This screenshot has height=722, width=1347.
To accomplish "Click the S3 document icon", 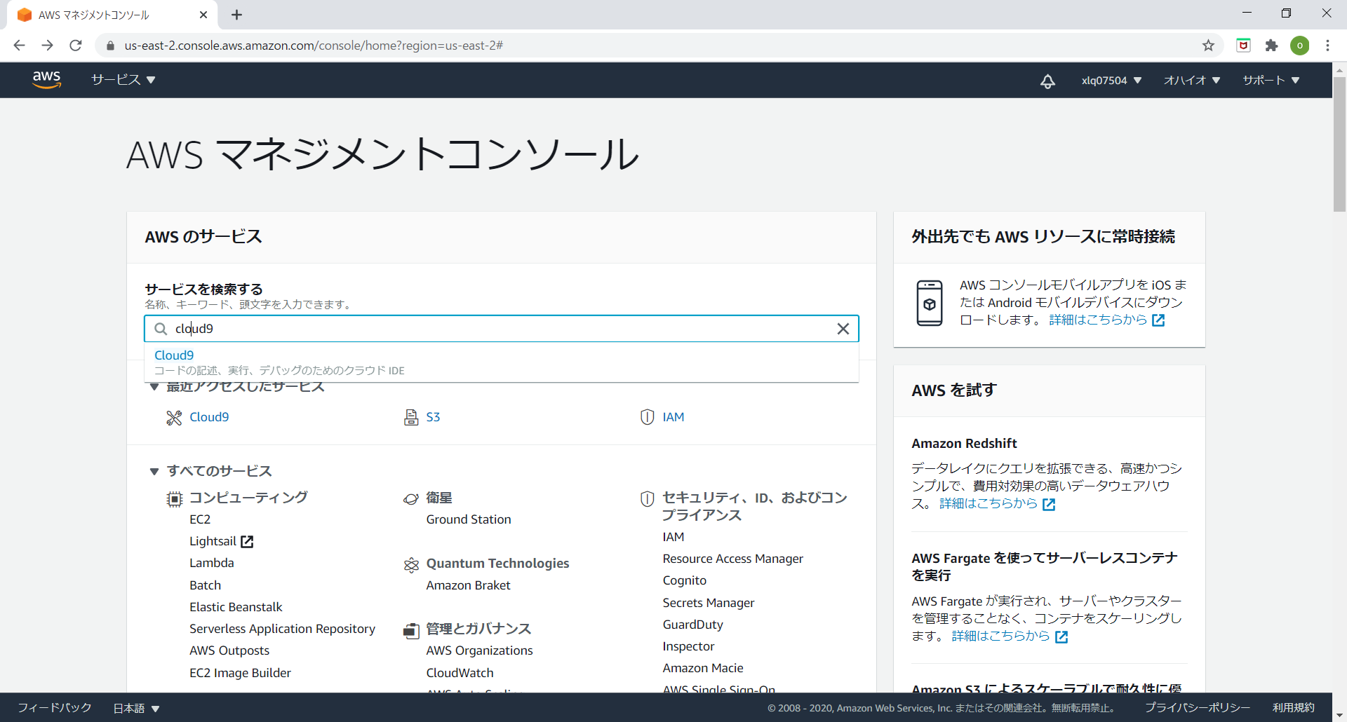I will pos(411,418).
